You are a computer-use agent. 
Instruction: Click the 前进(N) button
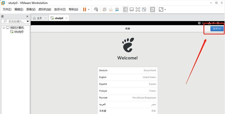click(x=217, y=28)
